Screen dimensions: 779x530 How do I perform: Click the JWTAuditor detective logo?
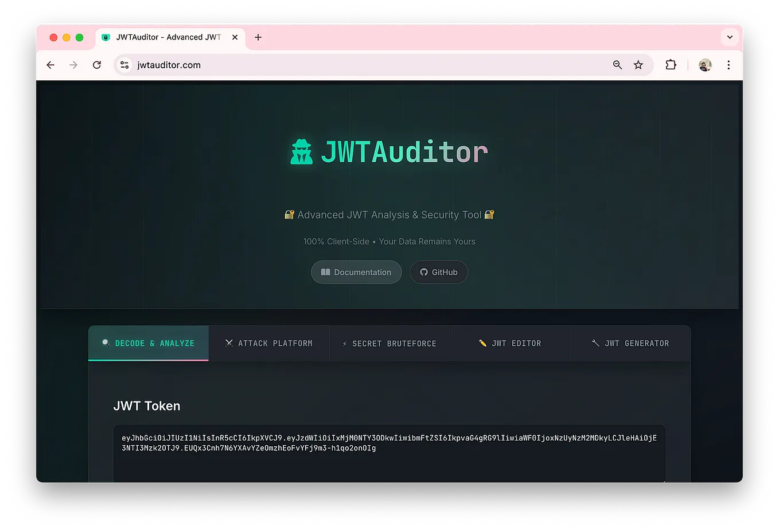(x=301, y=151)
